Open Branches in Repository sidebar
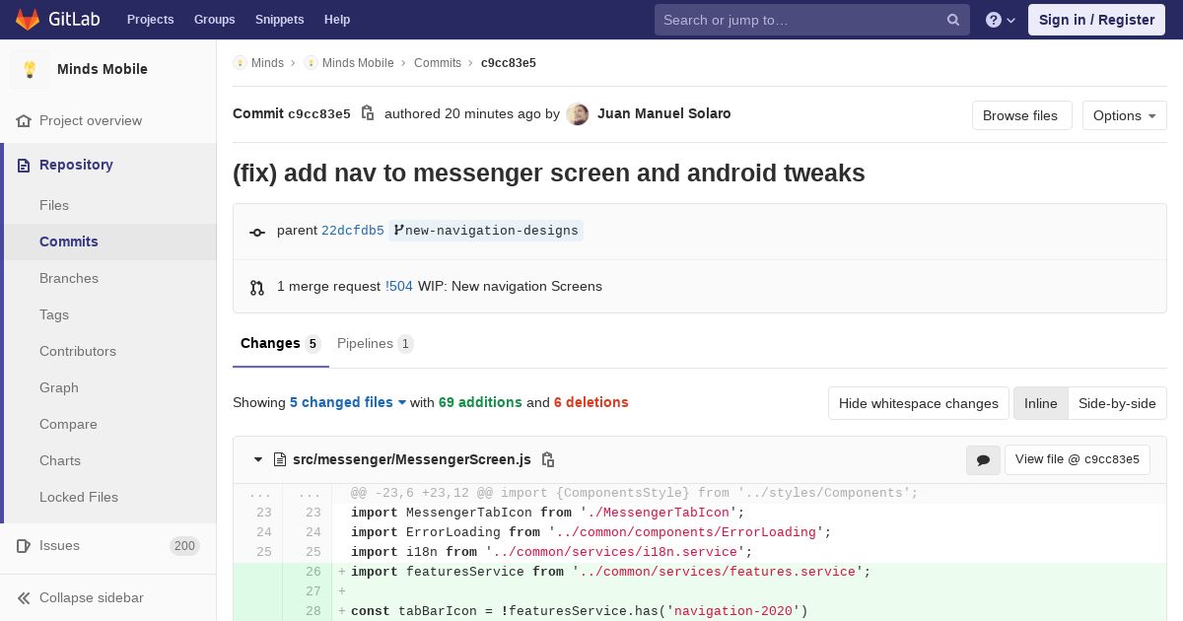The image size is (1183, 621). [69, 278]
